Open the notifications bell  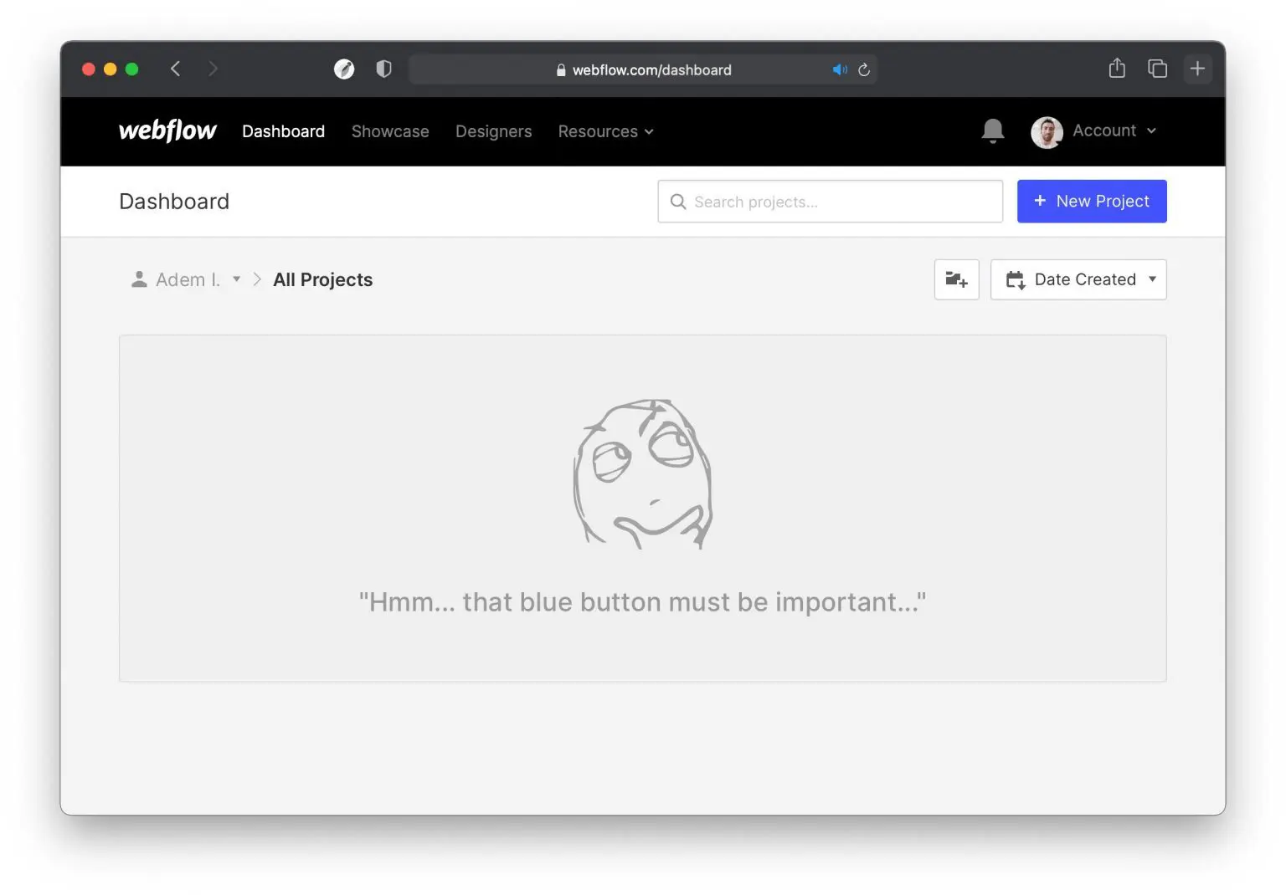tap(992, 130)
